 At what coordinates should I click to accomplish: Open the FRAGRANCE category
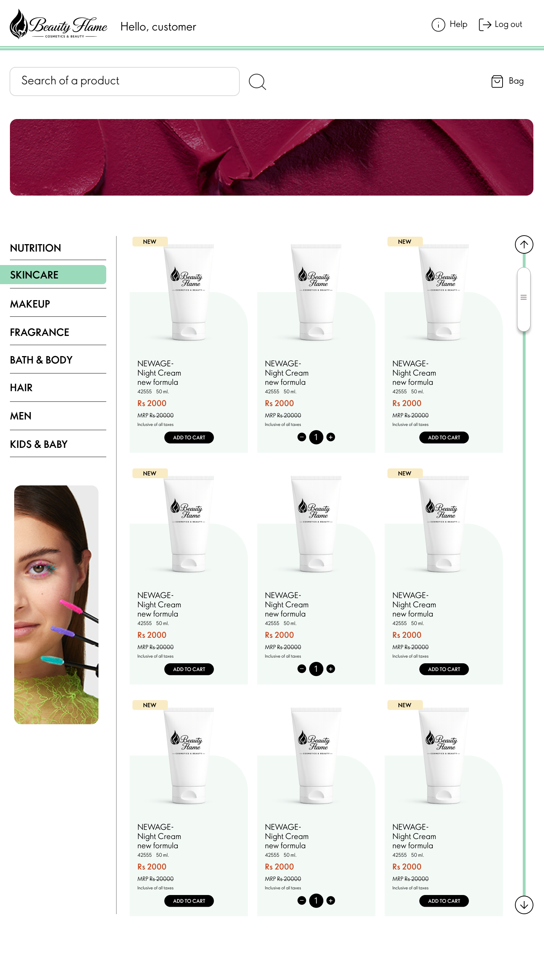point(39,332)
